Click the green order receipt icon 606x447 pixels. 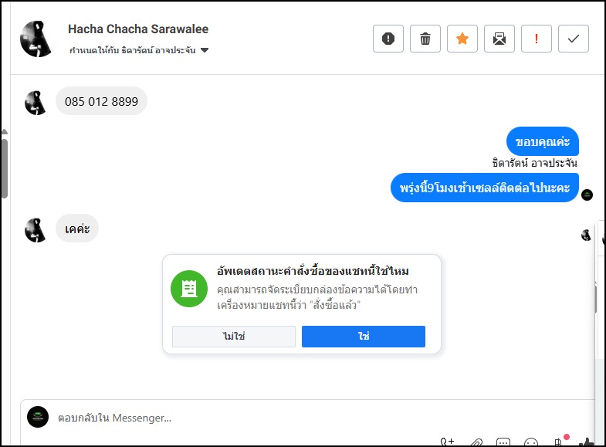point(189,289)
